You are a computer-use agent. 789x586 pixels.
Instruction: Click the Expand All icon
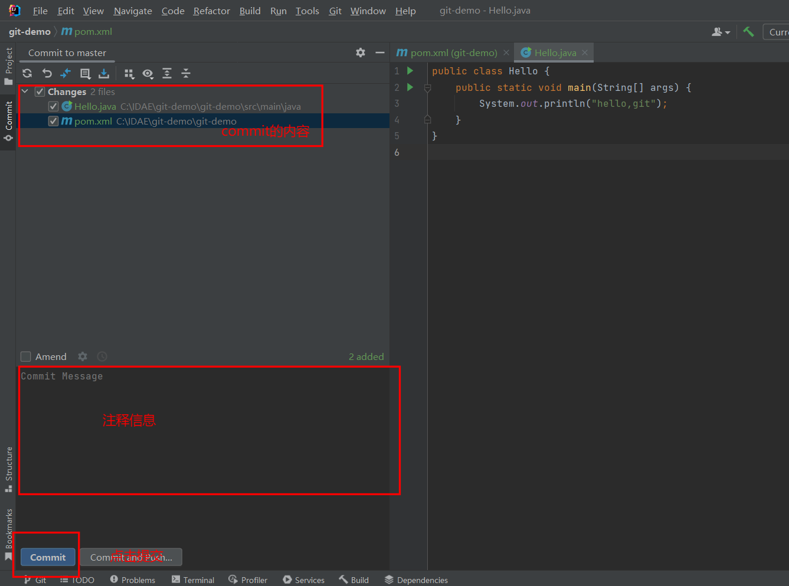click(167, 73)
